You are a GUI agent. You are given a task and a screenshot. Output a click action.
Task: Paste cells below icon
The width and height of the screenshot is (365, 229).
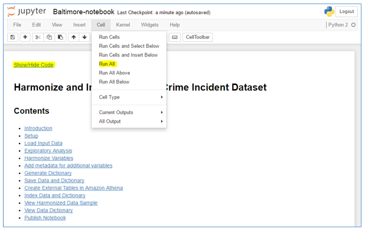(x=60, y=37)
